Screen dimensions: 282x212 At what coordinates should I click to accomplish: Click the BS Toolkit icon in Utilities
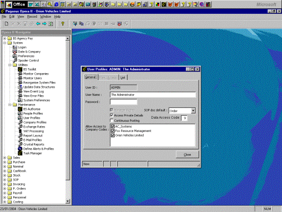coord(20,69)
